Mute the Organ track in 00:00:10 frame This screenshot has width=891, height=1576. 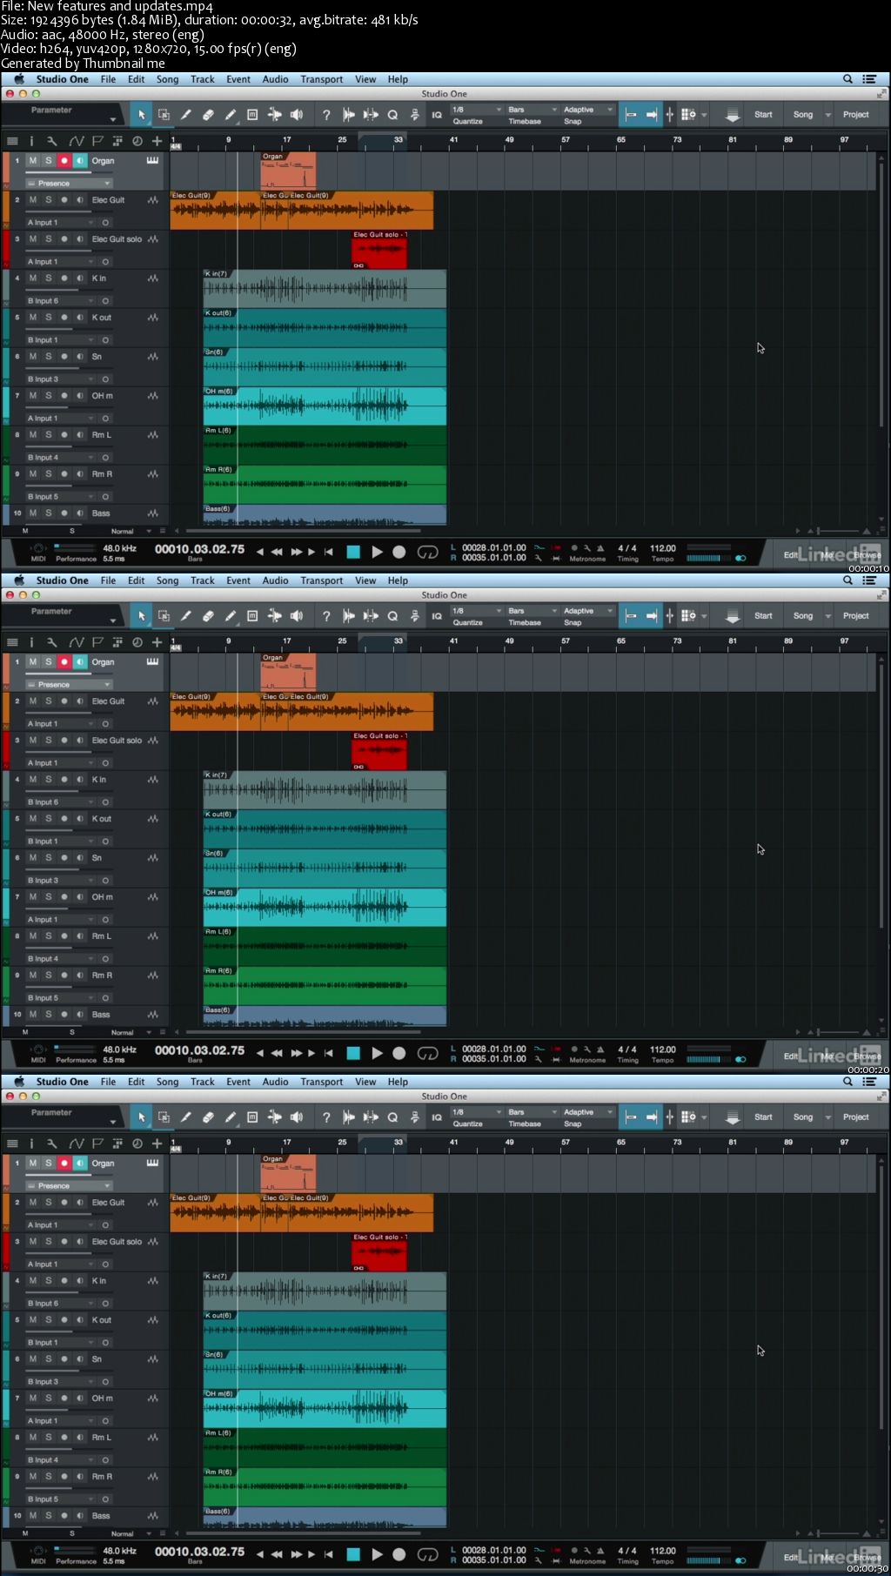click(x=33, y=161)
